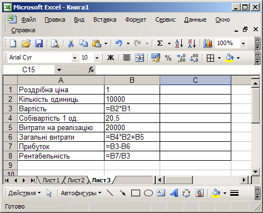The width and height of the screenshot is (263, 213).
Task: Draw a line with the Line tool
Action: click(x=110, y=193)
